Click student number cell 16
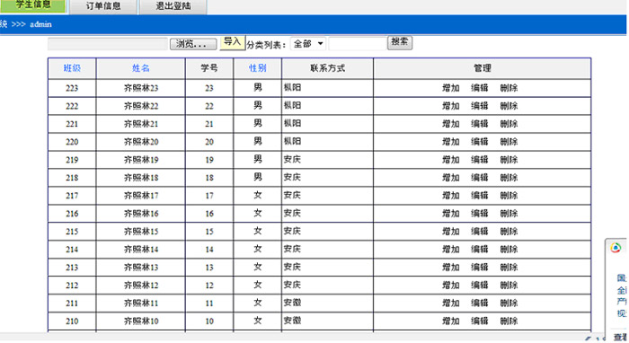The height and width of the screenshot is (343, 629). point(209,214)
